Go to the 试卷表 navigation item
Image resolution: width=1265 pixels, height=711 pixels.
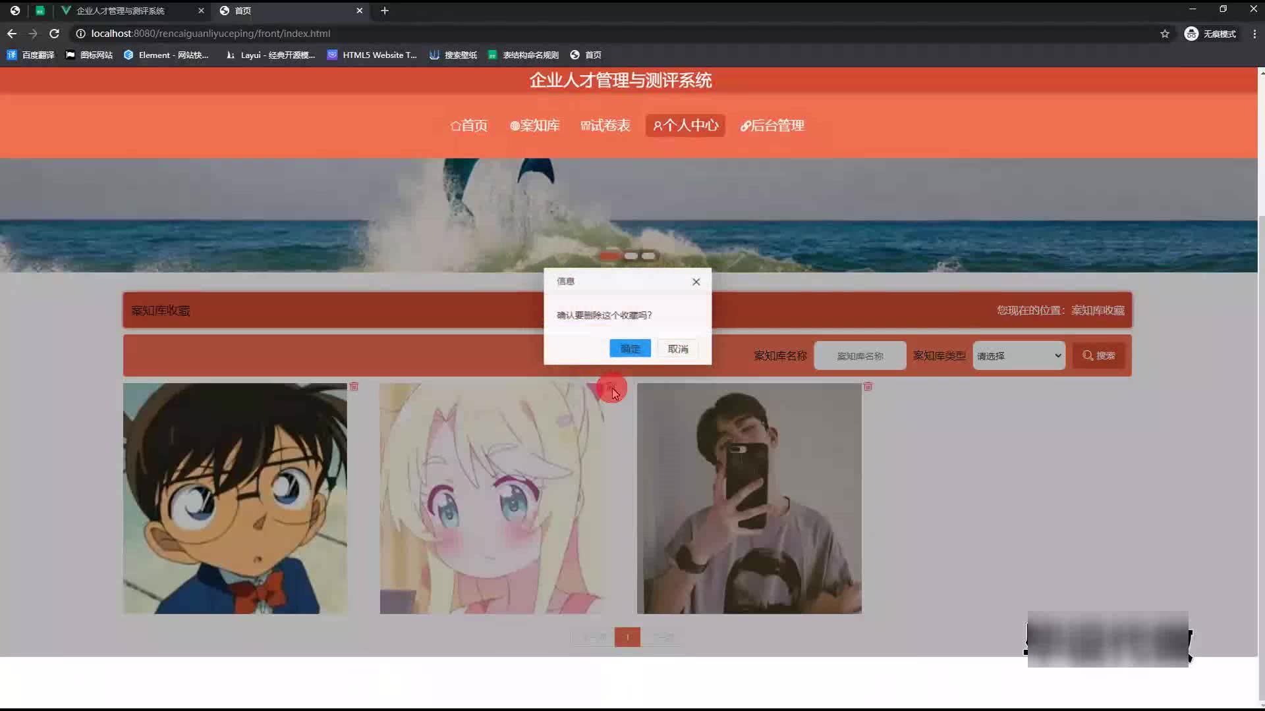click(x=605, y=125)
